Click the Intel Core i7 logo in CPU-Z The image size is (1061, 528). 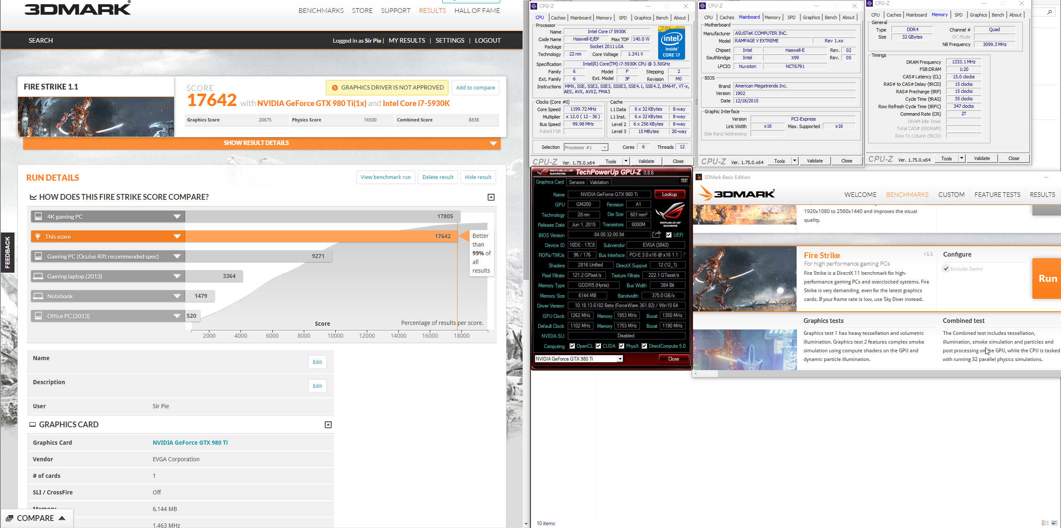tap(671, 43)
